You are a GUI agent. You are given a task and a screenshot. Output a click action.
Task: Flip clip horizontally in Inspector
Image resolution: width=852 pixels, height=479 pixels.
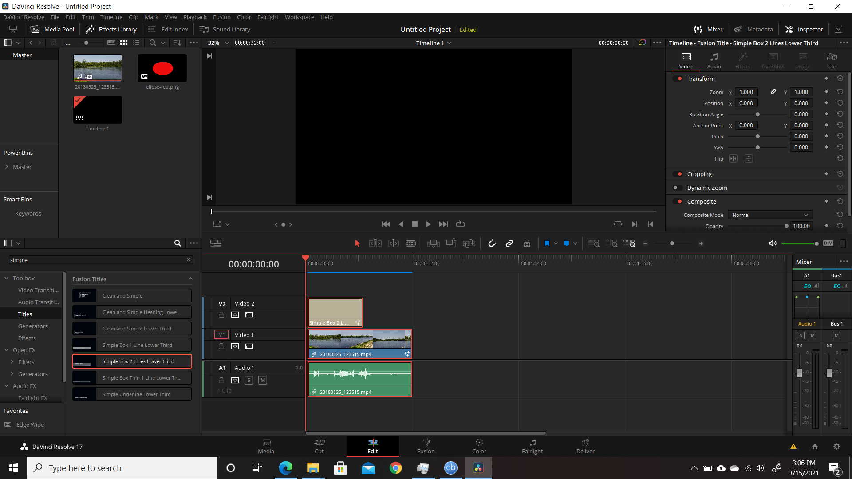coord(733,159)
